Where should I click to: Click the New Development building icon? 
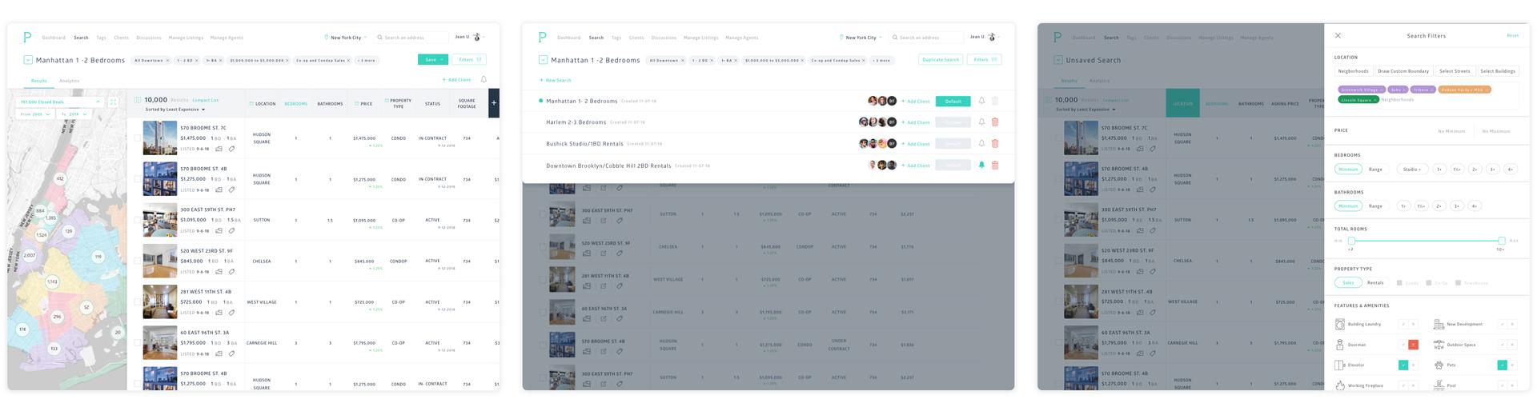coord(1439,324)
